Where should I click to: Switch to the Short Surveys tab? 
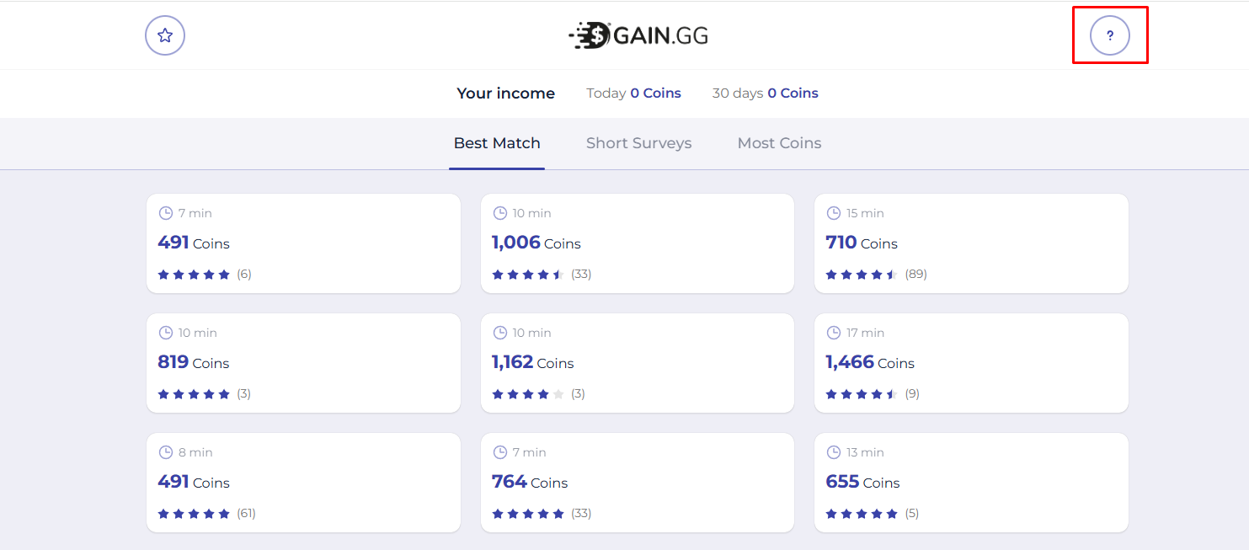[638, 143]
